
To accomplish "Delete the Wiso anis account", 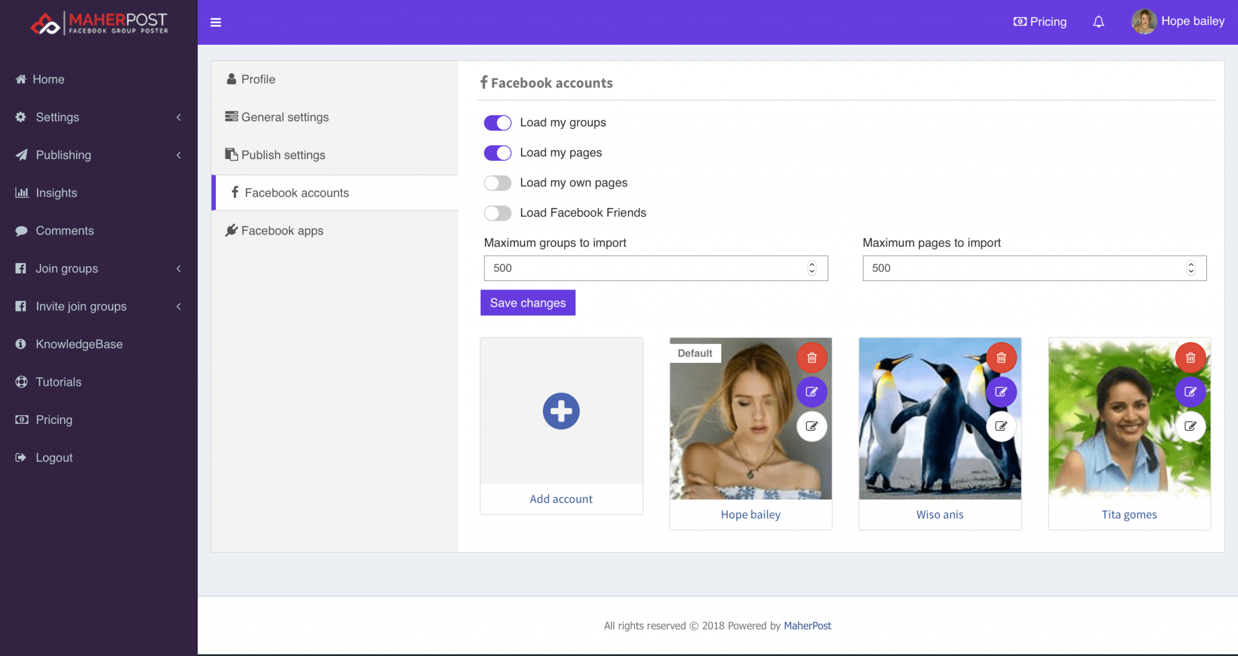I will [x=1000, y=357].
